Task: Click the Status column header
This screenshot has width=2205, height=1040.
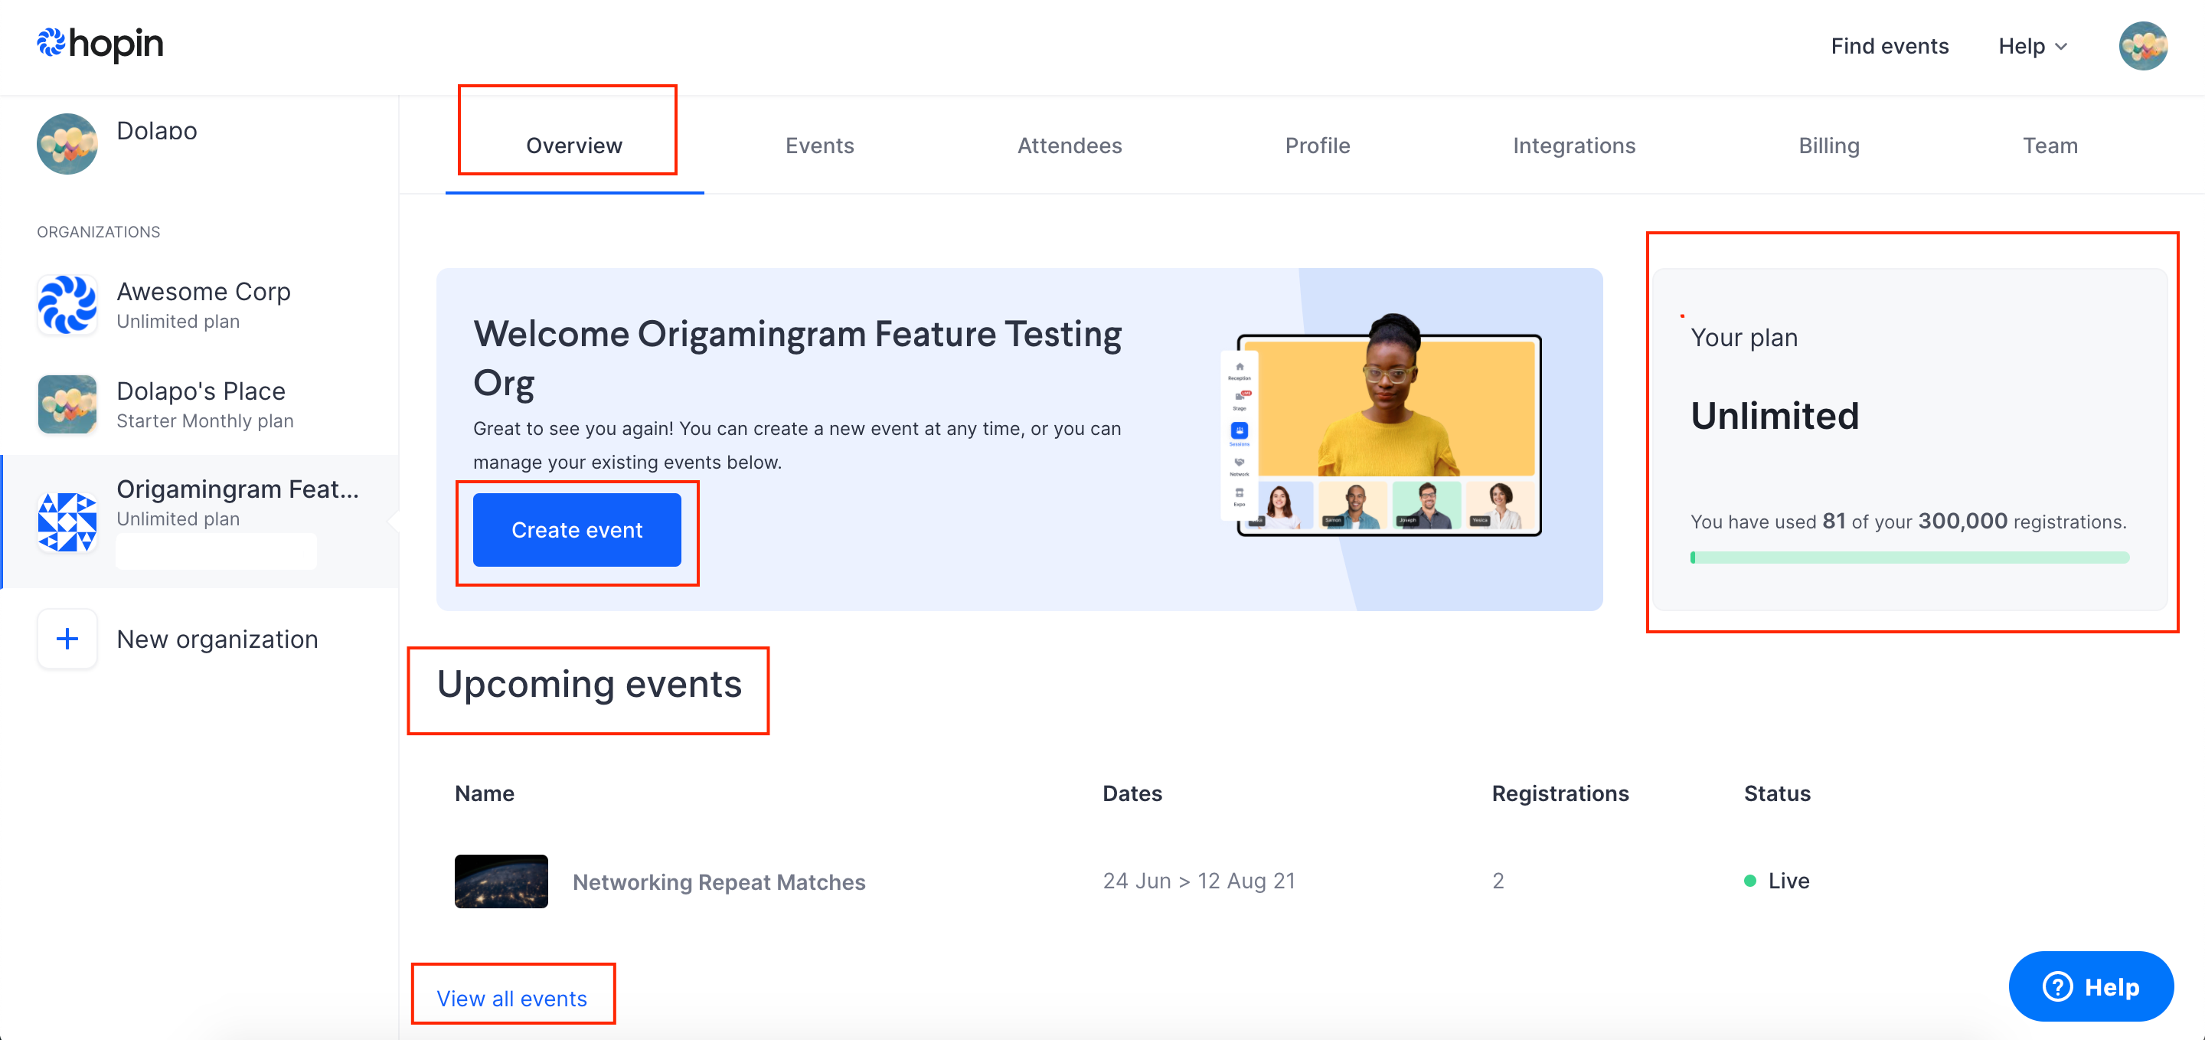Action: tap(1777, 793)
